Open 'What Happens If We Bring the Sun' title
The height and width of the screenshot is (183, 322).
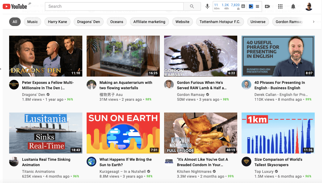point(125,162)
